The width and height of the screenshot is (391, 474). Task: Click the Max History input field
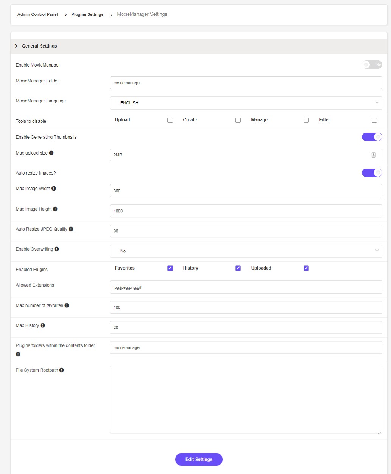tap(246, 327)
